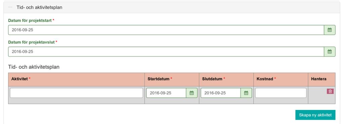Collapse the Tid- och aktivitetsplan panel via dash icon
This screenshot has width=344, height=124.
tap(10, 7)
